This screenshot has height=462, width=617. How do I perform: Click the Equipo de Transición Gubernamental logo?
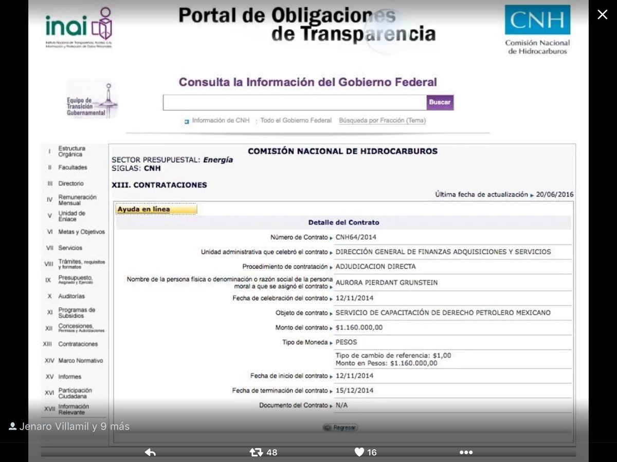pos(92,100)
